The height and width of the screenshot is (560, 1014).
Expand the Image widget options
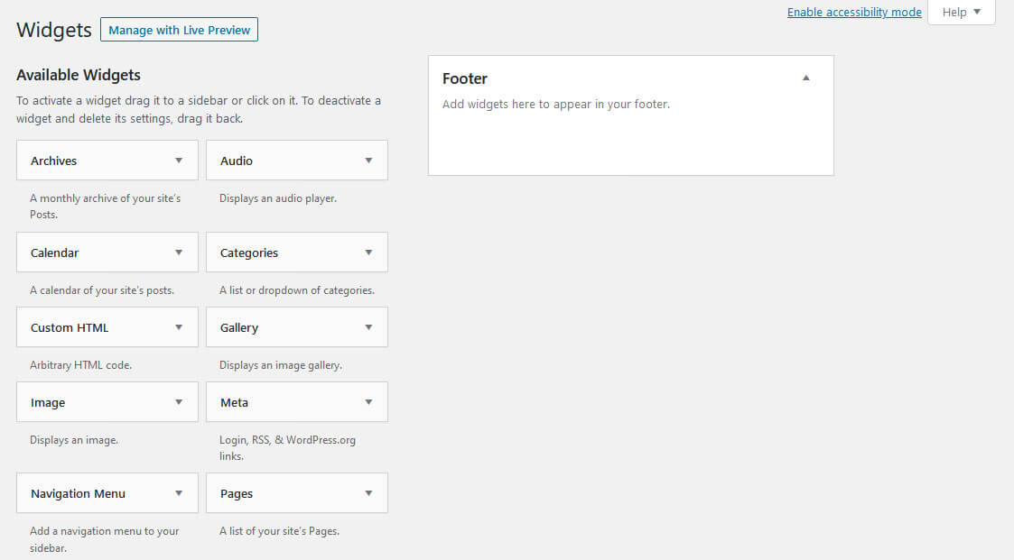pyautogui.click(x=179, y=401)
